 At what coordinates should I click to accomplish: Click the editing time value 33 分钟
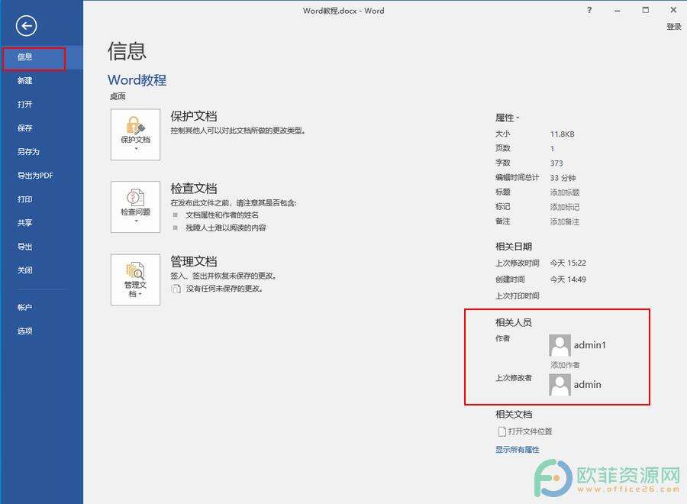coord(563,177)
